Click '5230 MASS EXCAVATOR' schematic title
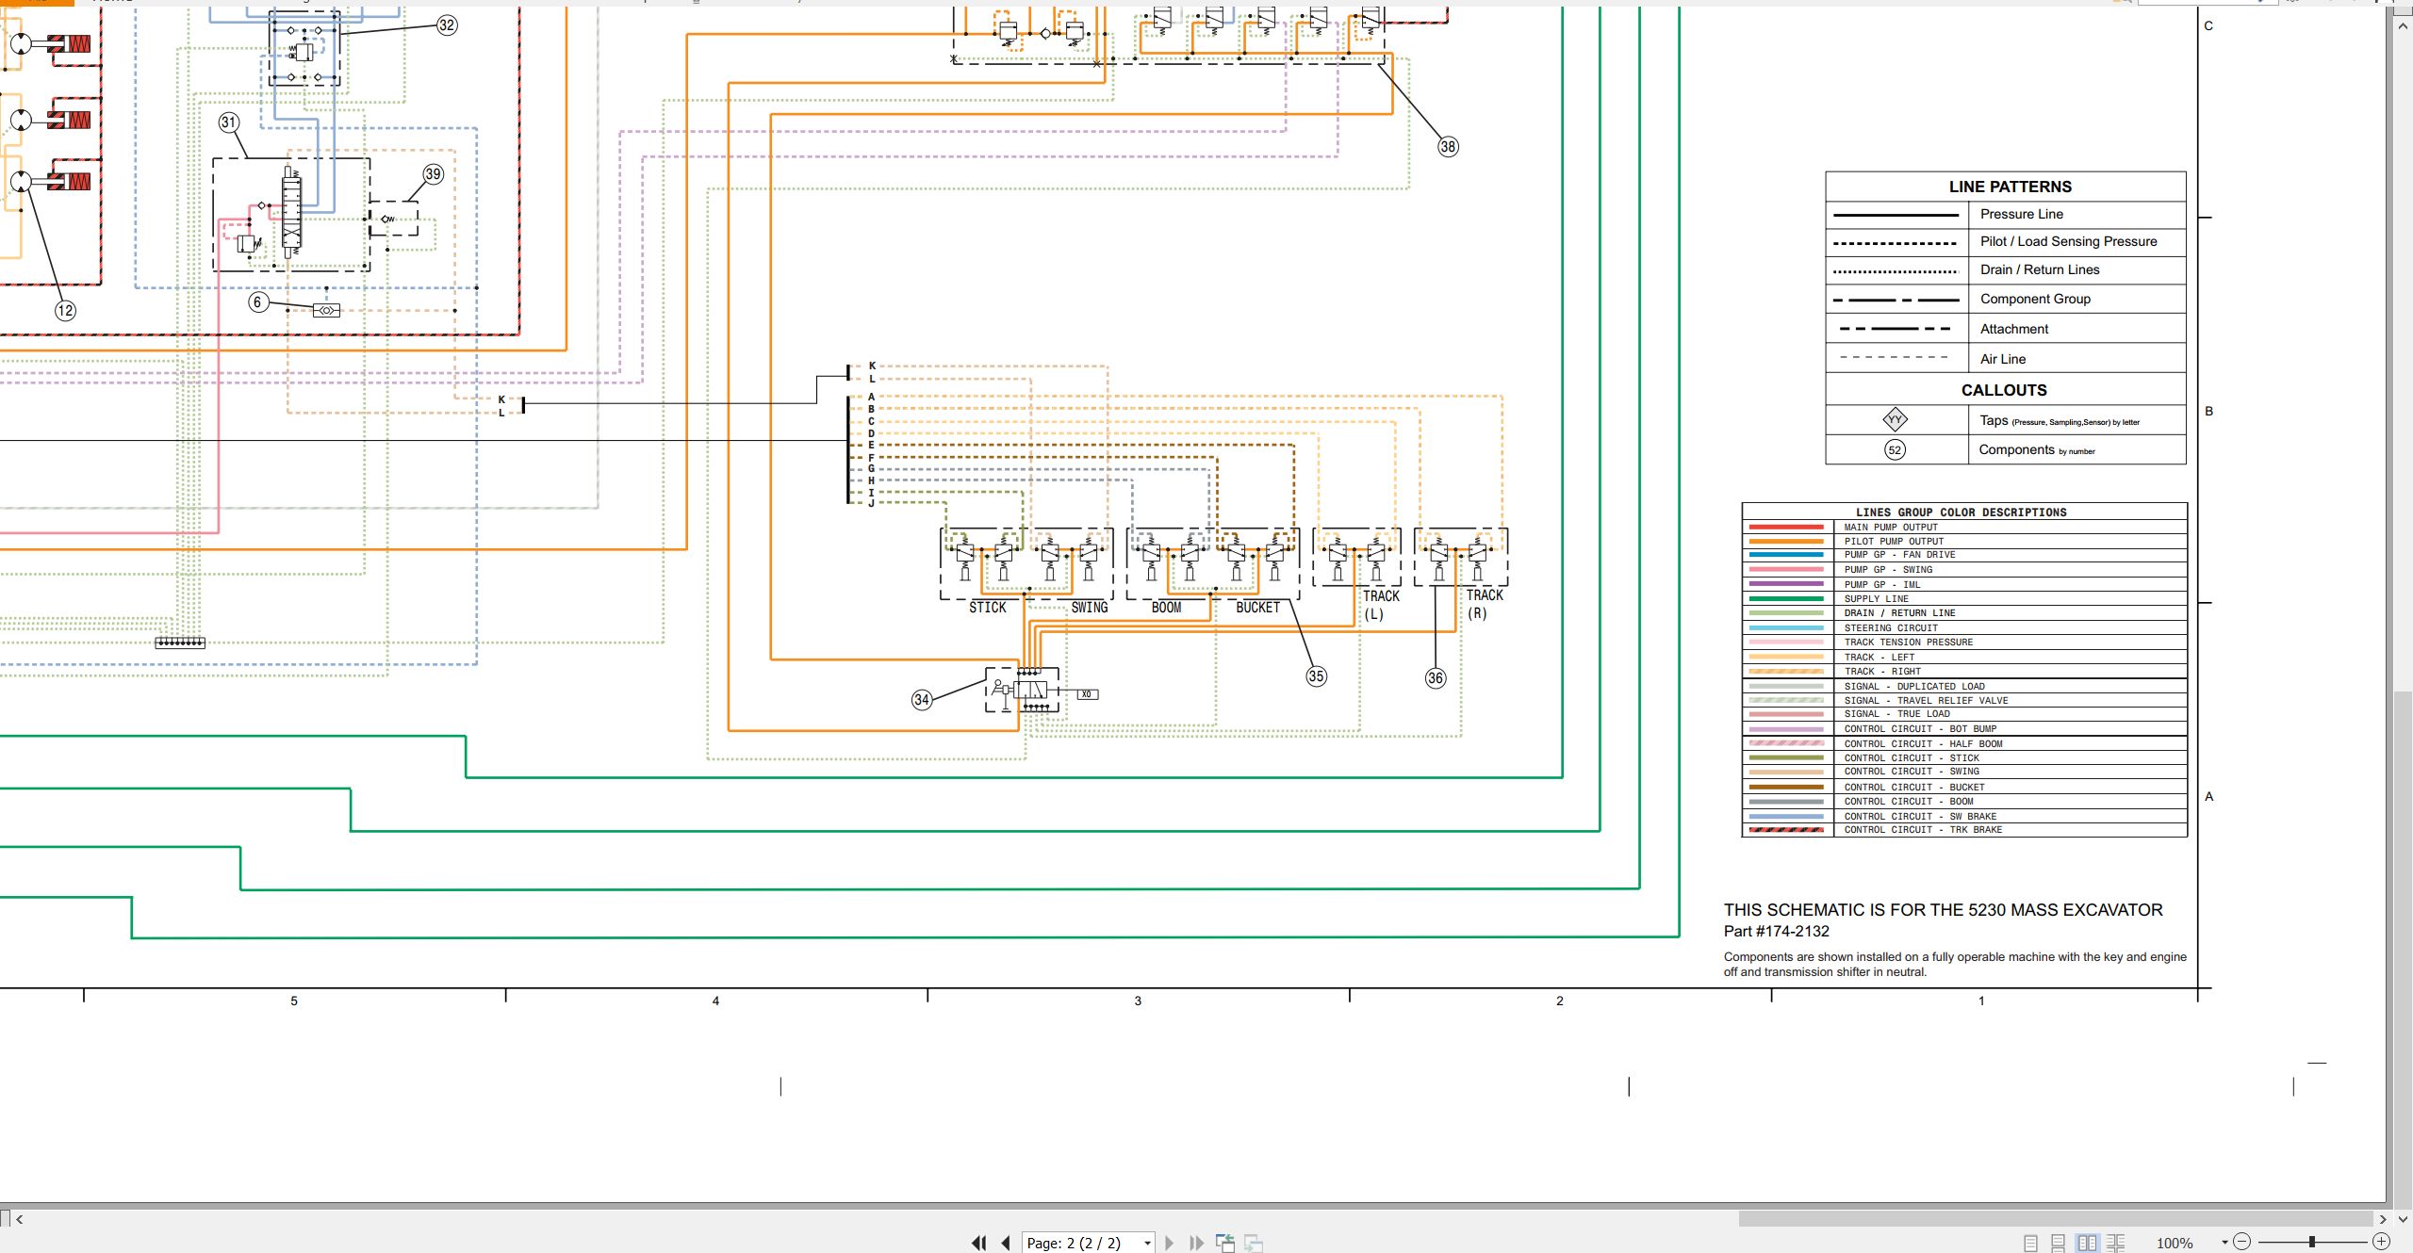This screenshot has height=1253, width=2413. [x=2065, y=910]
